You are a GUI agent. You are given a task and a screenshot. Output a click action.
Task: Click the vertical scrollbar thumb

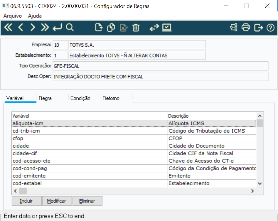click(x=260, y=123)
